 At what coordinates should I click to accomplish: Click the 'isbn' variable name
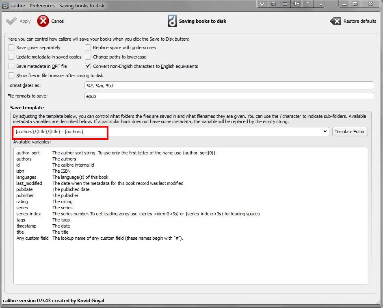coord(20,171)
